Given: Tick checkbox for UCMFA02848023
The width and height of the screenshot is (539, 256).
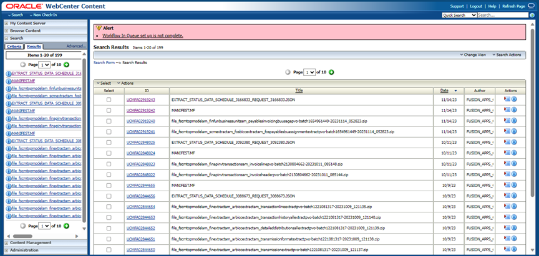Looking at the screenshot, I should coord(109,164).
